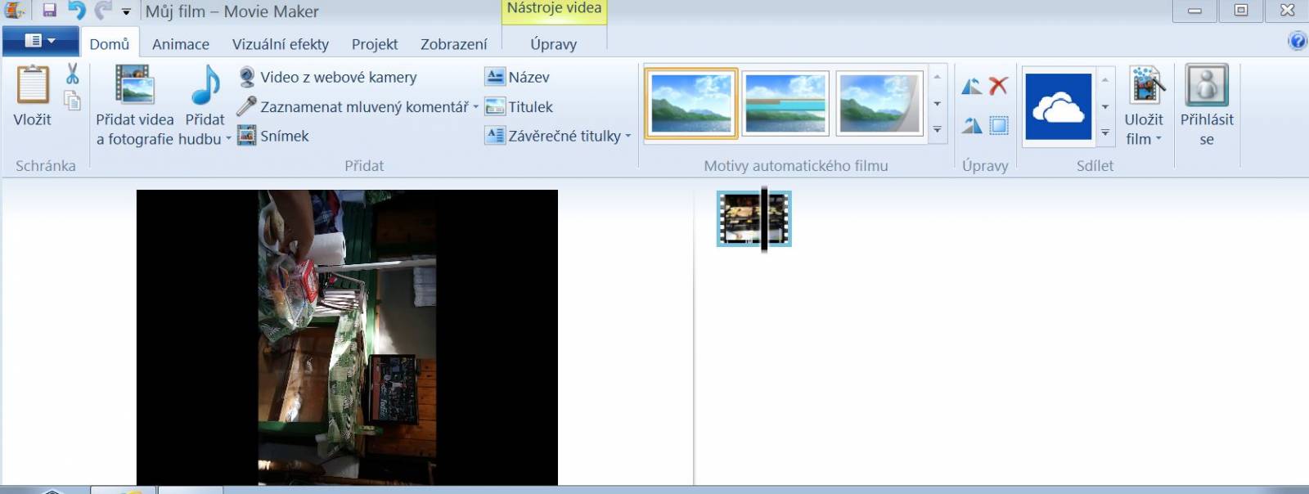1309x494 pixels.
Task: Open the Uložit film save options
Action: click(1144, 106)
